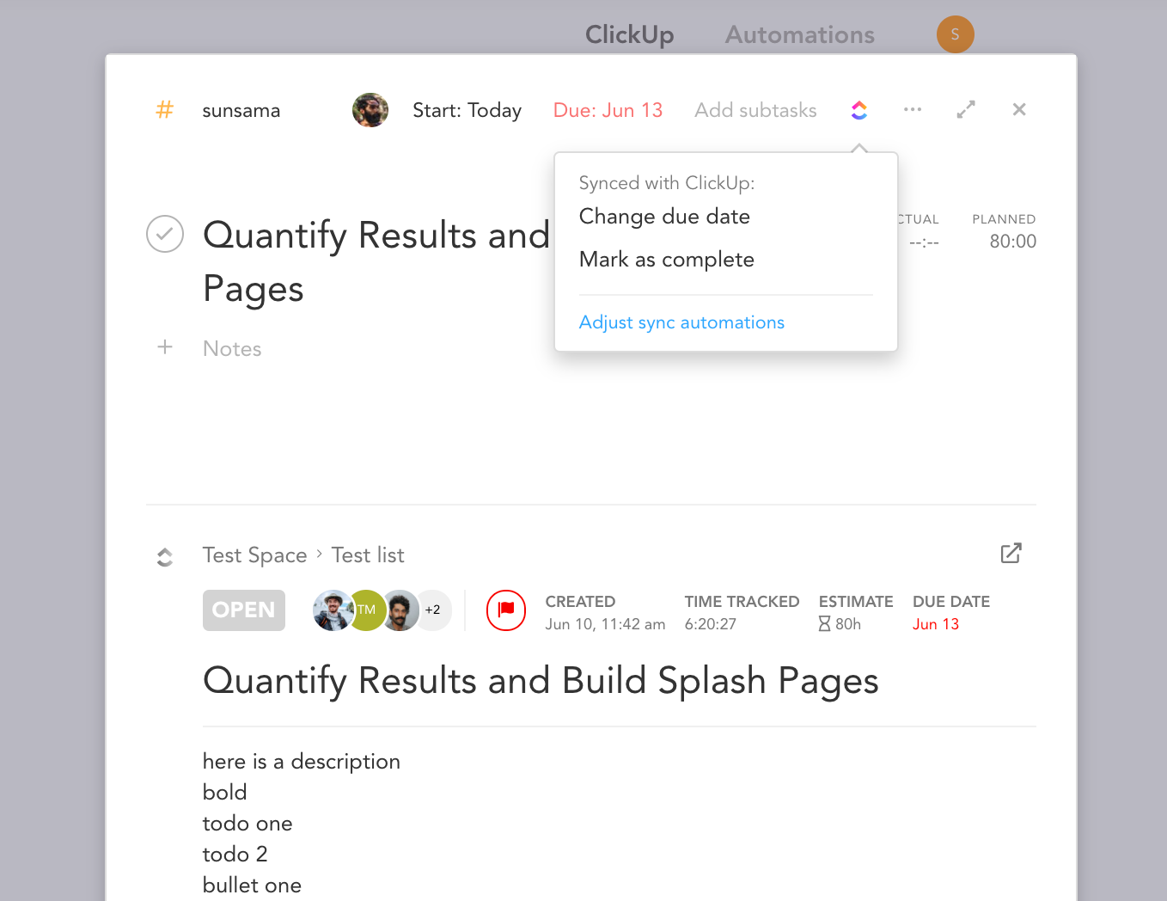Click description line 'here is a description'

(x=302, y=762)
